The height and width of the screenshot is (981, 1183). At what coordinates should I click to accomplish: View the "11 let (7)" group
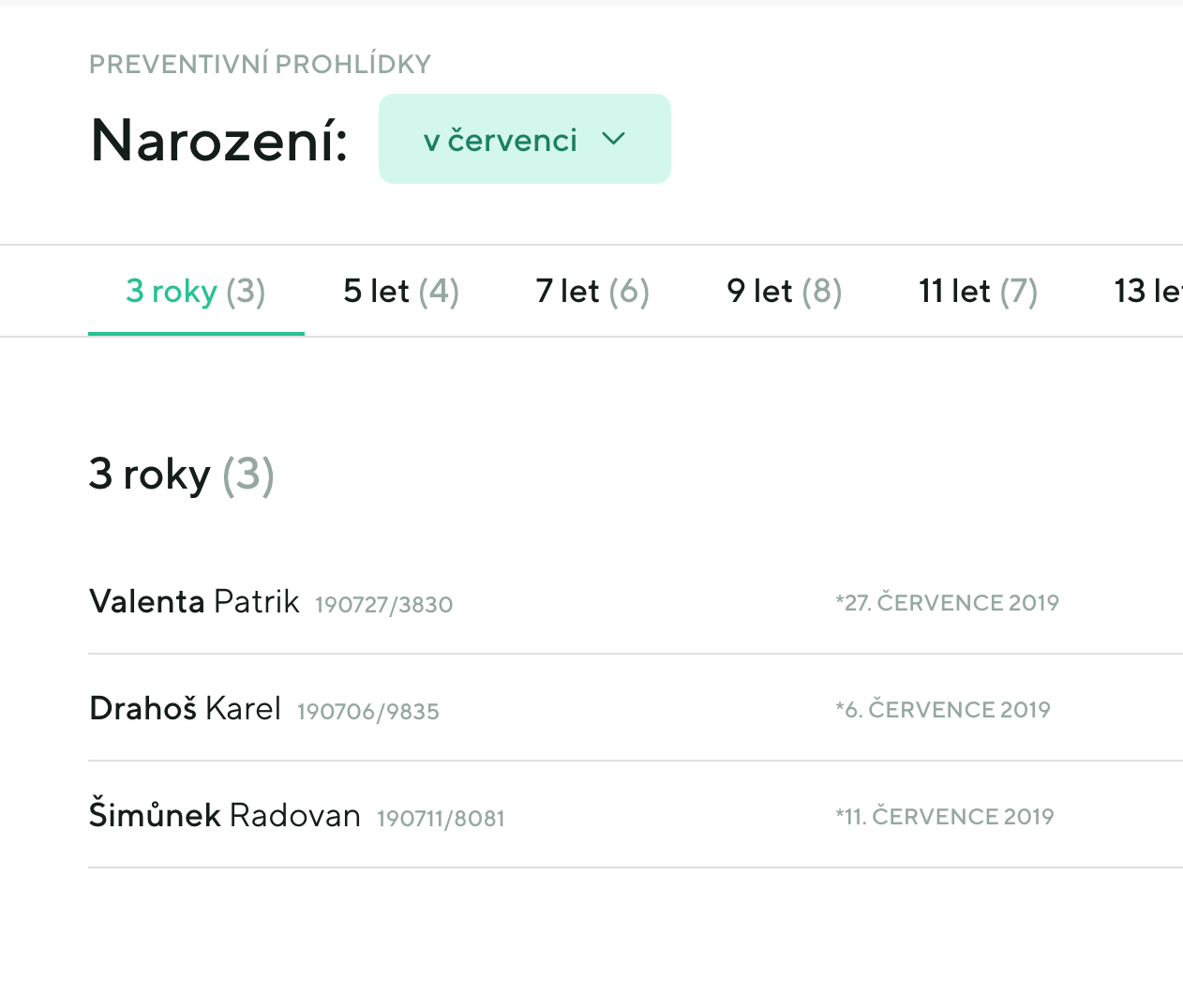tap(977, 291)
